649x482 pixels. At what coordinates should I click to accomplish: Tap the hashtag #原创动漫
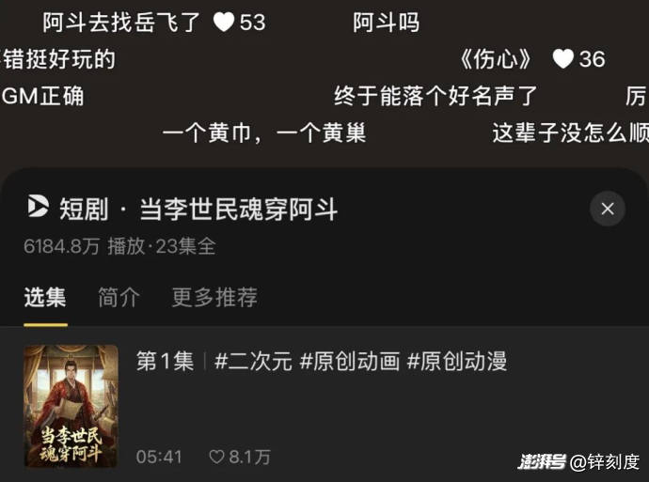457,361
